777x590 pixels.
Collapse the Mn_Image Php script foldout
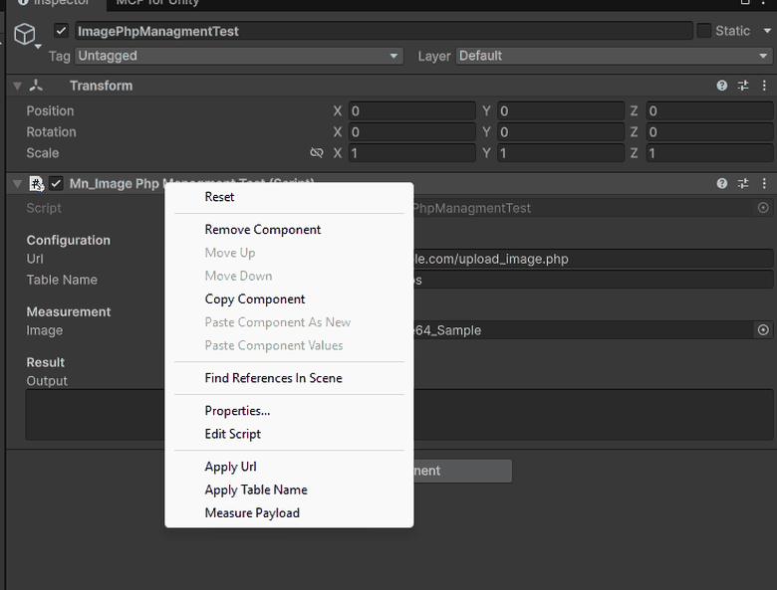pos(17,184)
